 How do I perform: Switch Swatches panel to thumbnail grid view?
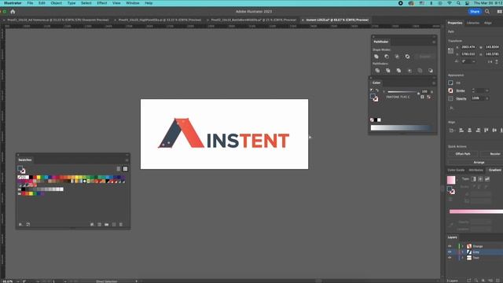[x=125, y=169]
